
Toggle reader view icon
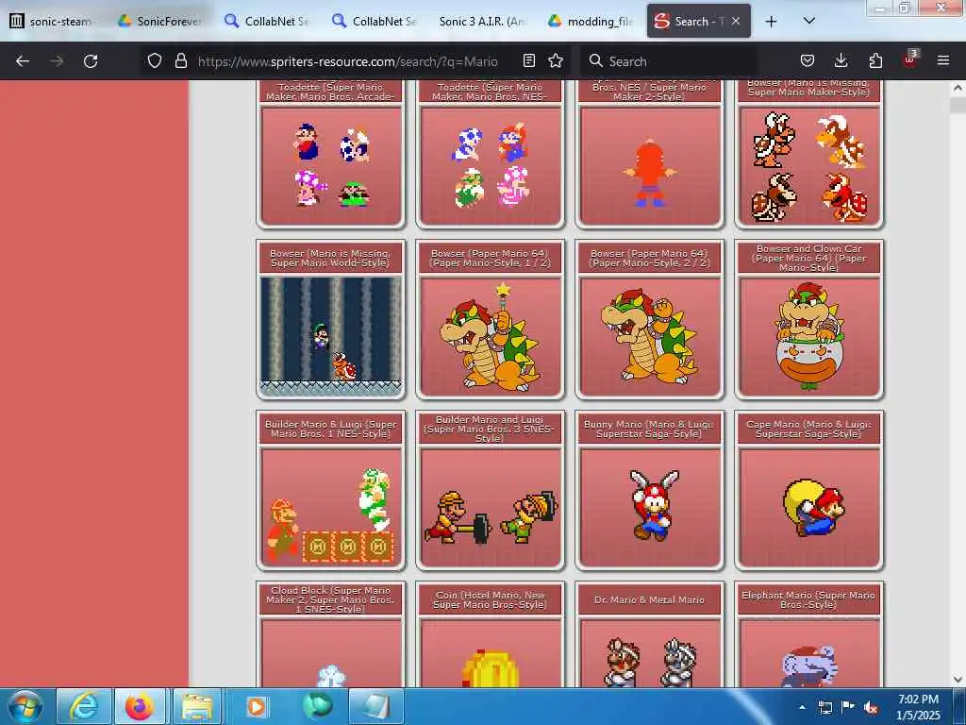528,60
